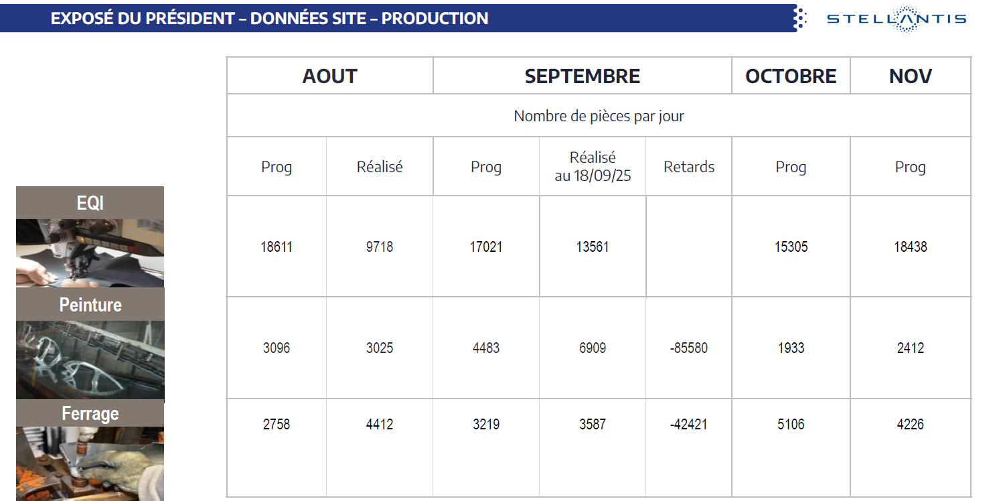Click the Peinture Retards value -85580

pyautogui.click(x=688, y=348)
